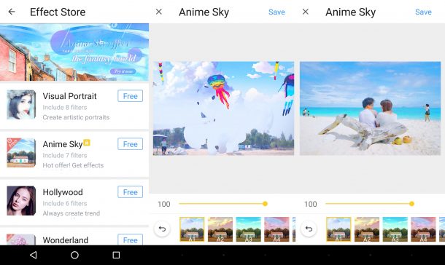Select filter A4 in right editor

coord(423,229)
